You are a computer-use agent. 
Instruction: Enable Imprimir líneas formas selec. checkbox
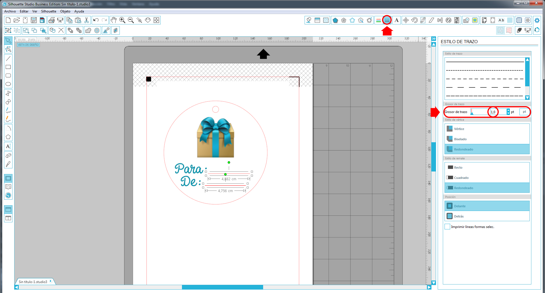click(447, 227)
